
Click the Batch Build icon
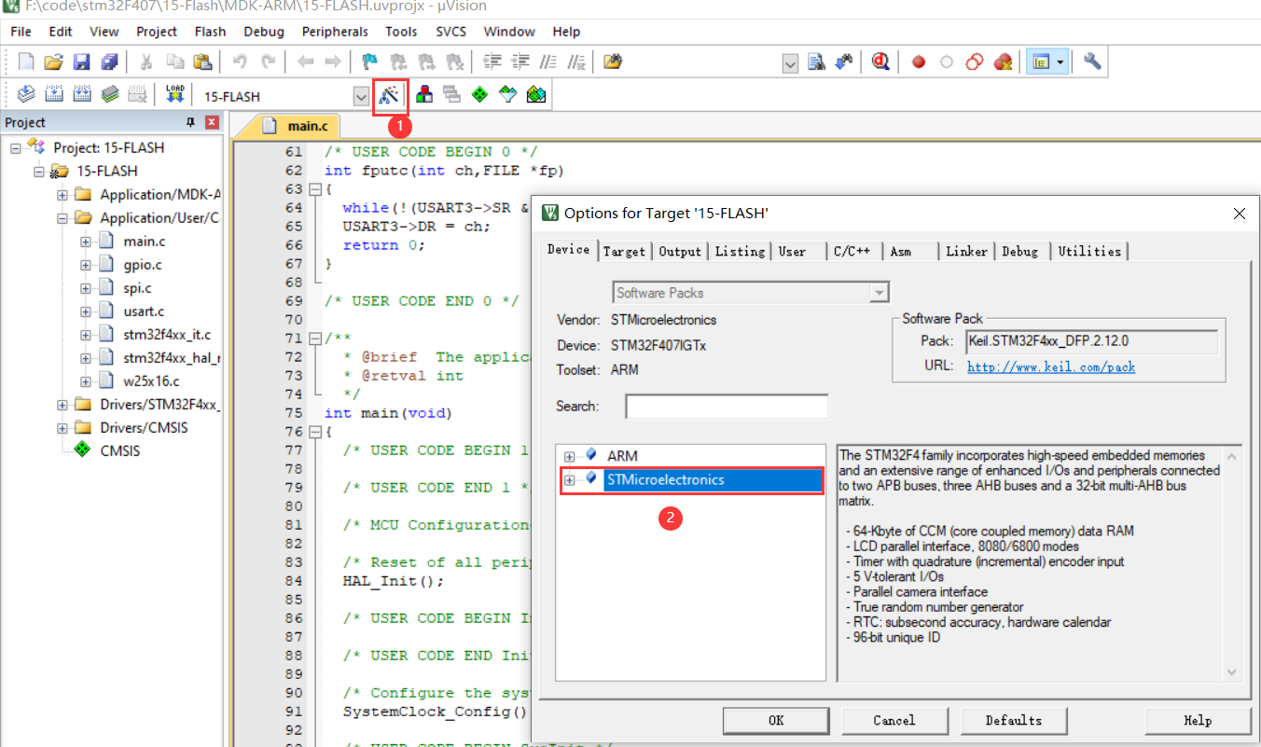(x=110, y=94)
